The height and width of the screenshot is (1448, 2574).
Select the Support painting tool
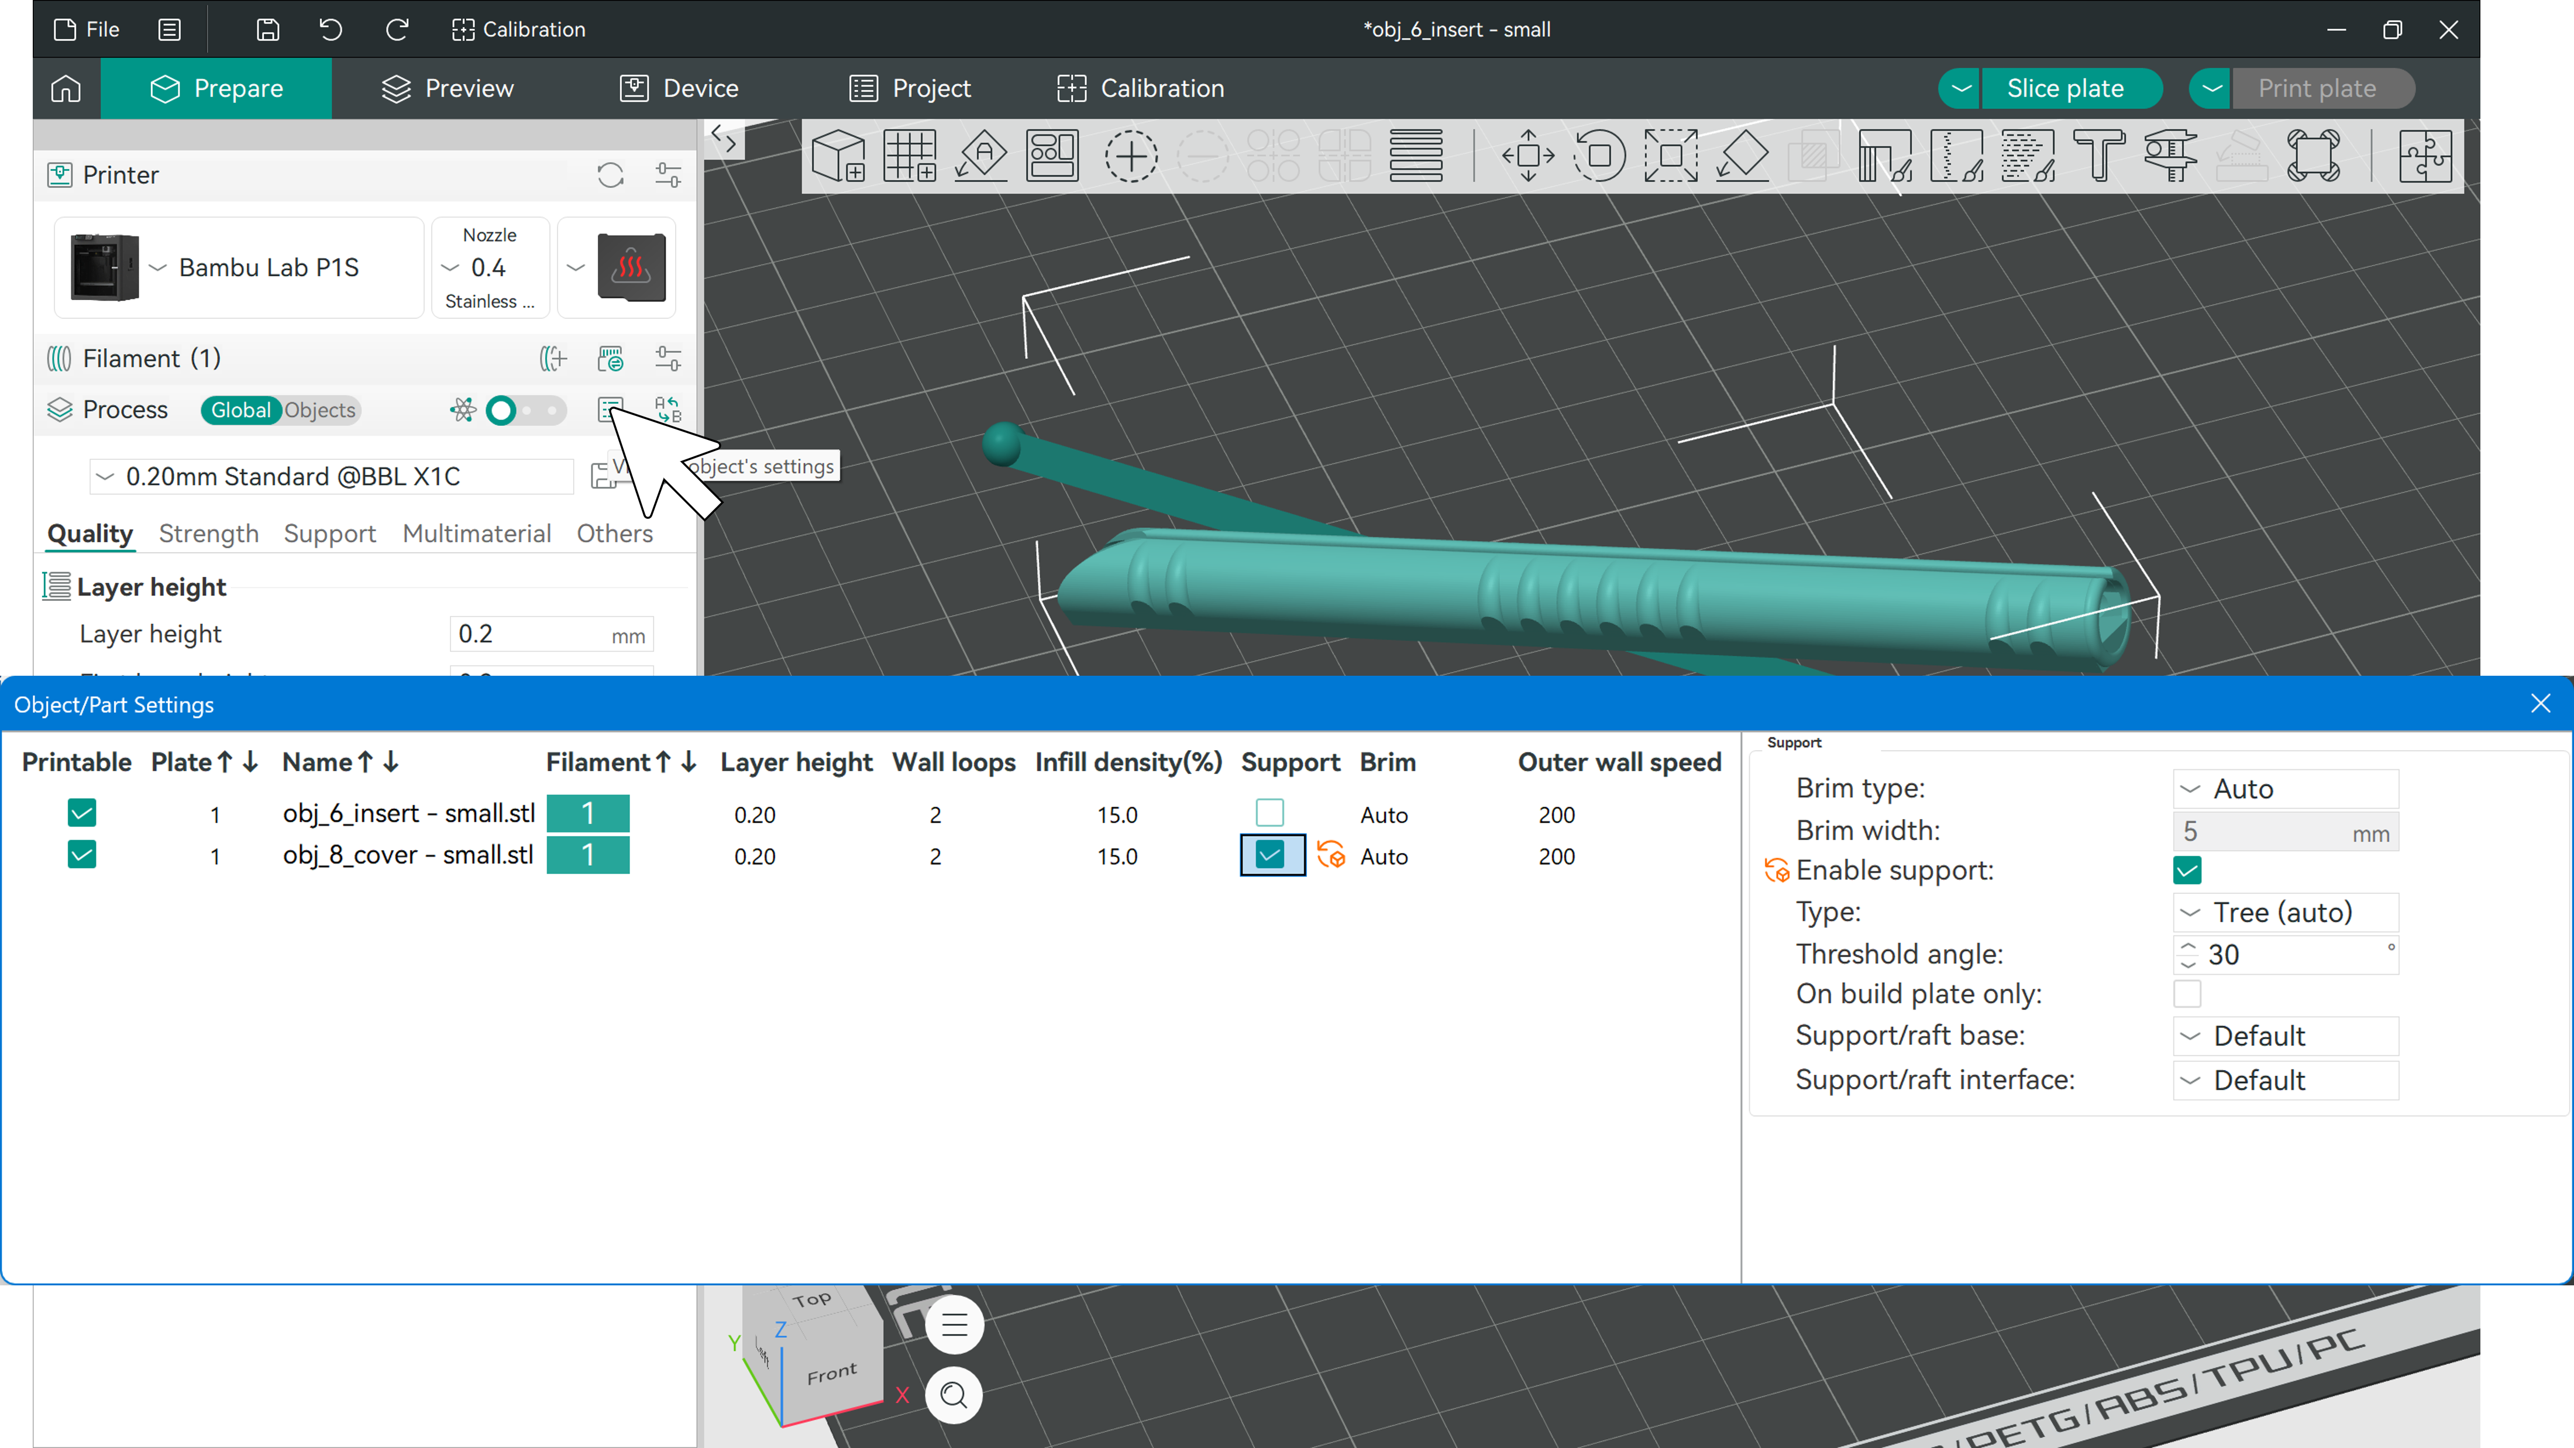coord(1884,156)
